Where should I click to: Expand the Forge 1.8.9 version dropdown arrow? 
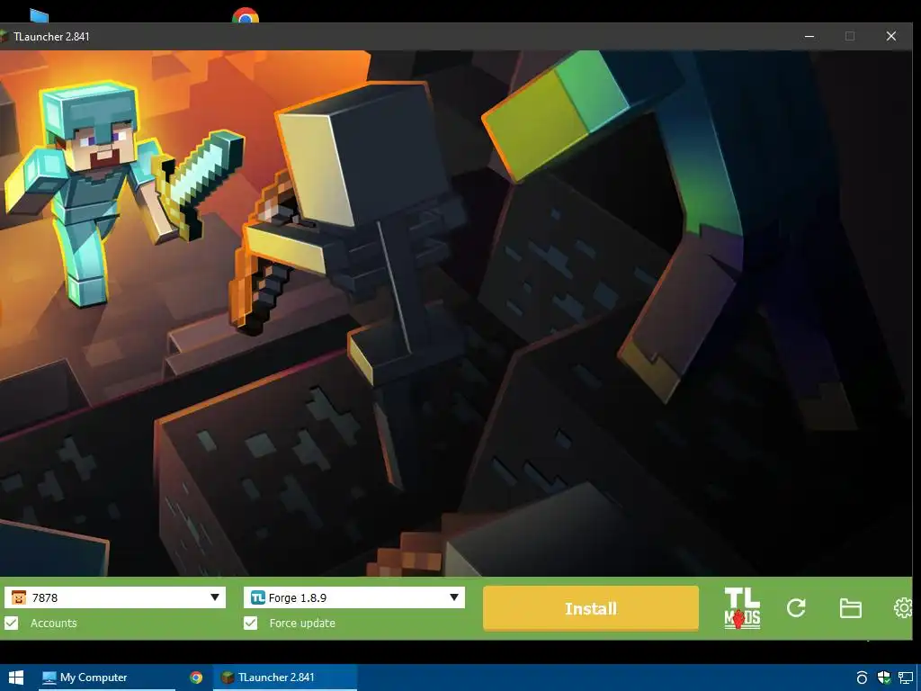tap(454, 597)
